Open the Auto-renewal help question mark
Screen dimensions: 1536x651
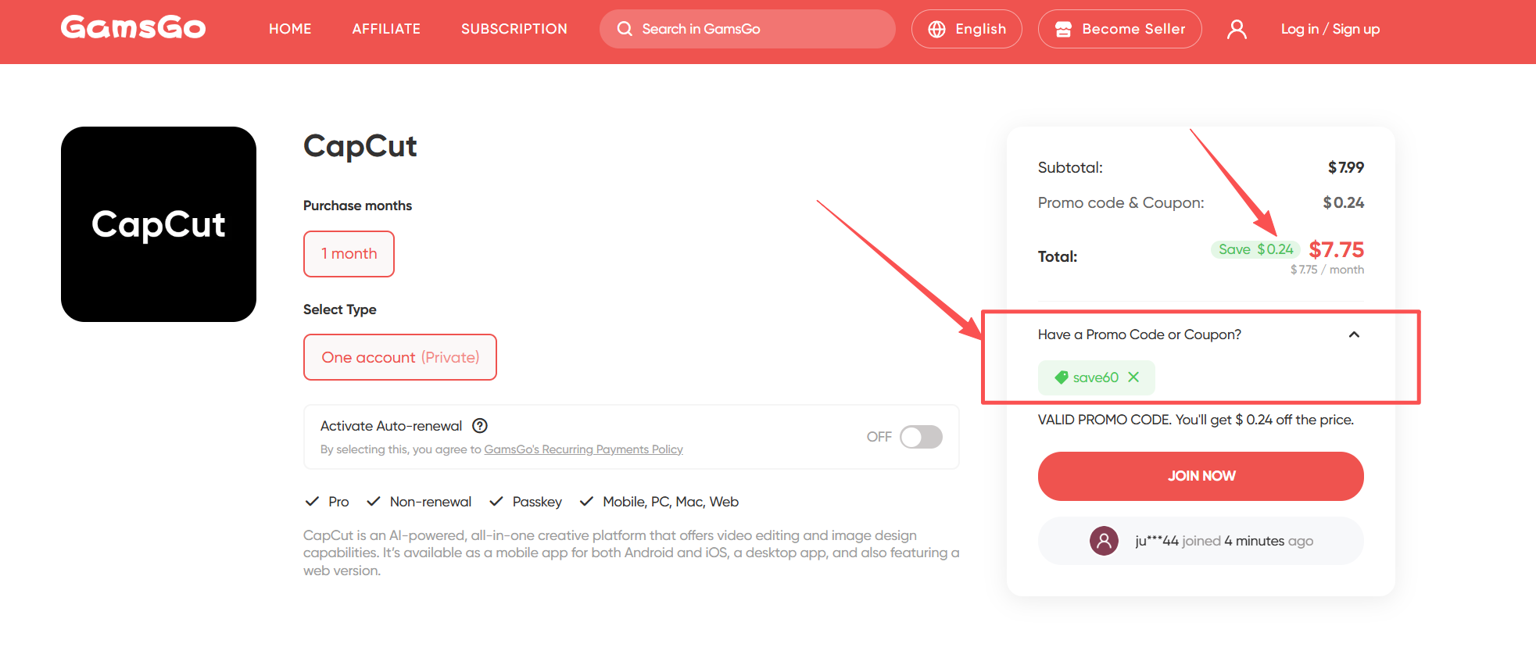tap(480, 425)
